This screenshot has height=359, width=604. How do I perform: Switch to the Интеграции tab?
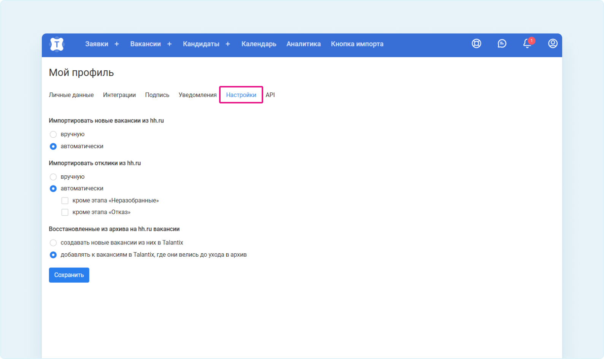119,95
